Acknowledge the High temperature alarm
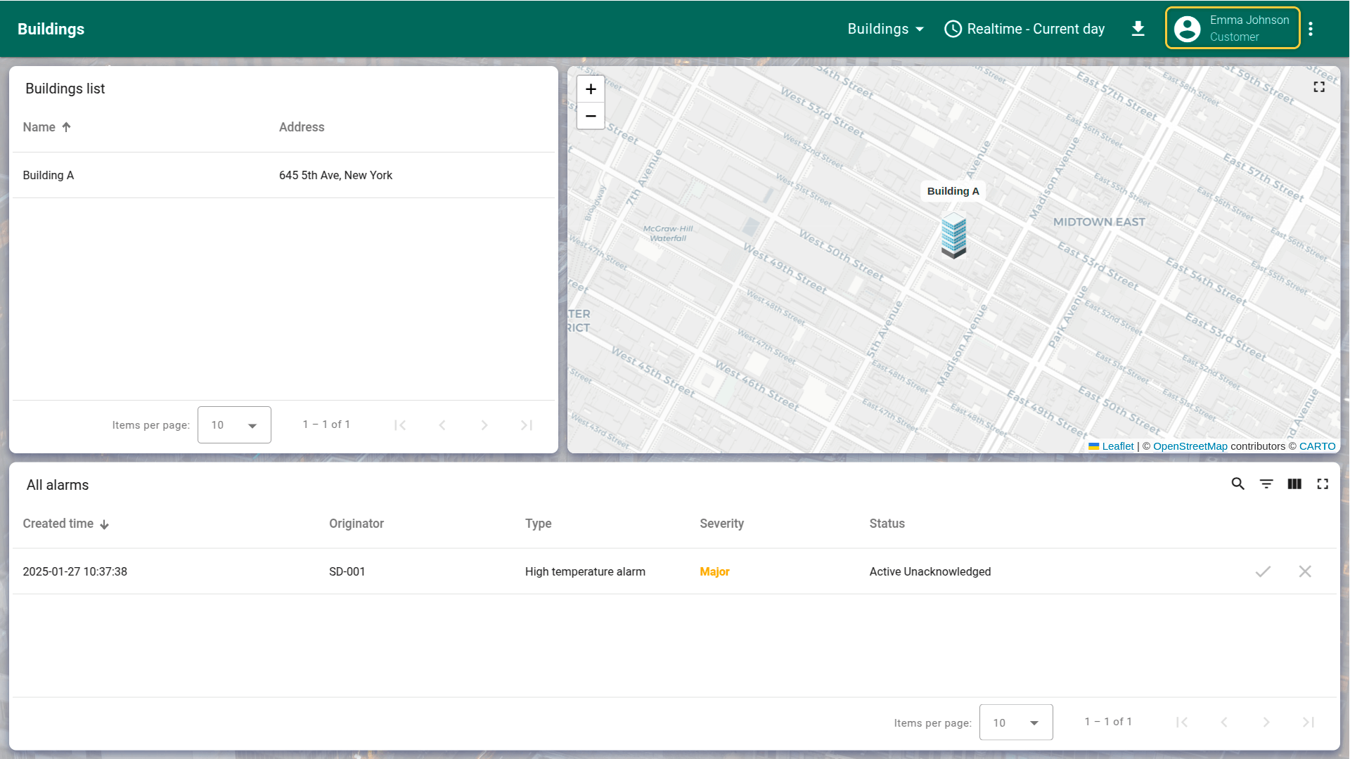The width and height of the screenshot is (1350, 759). pos(1263,572)
